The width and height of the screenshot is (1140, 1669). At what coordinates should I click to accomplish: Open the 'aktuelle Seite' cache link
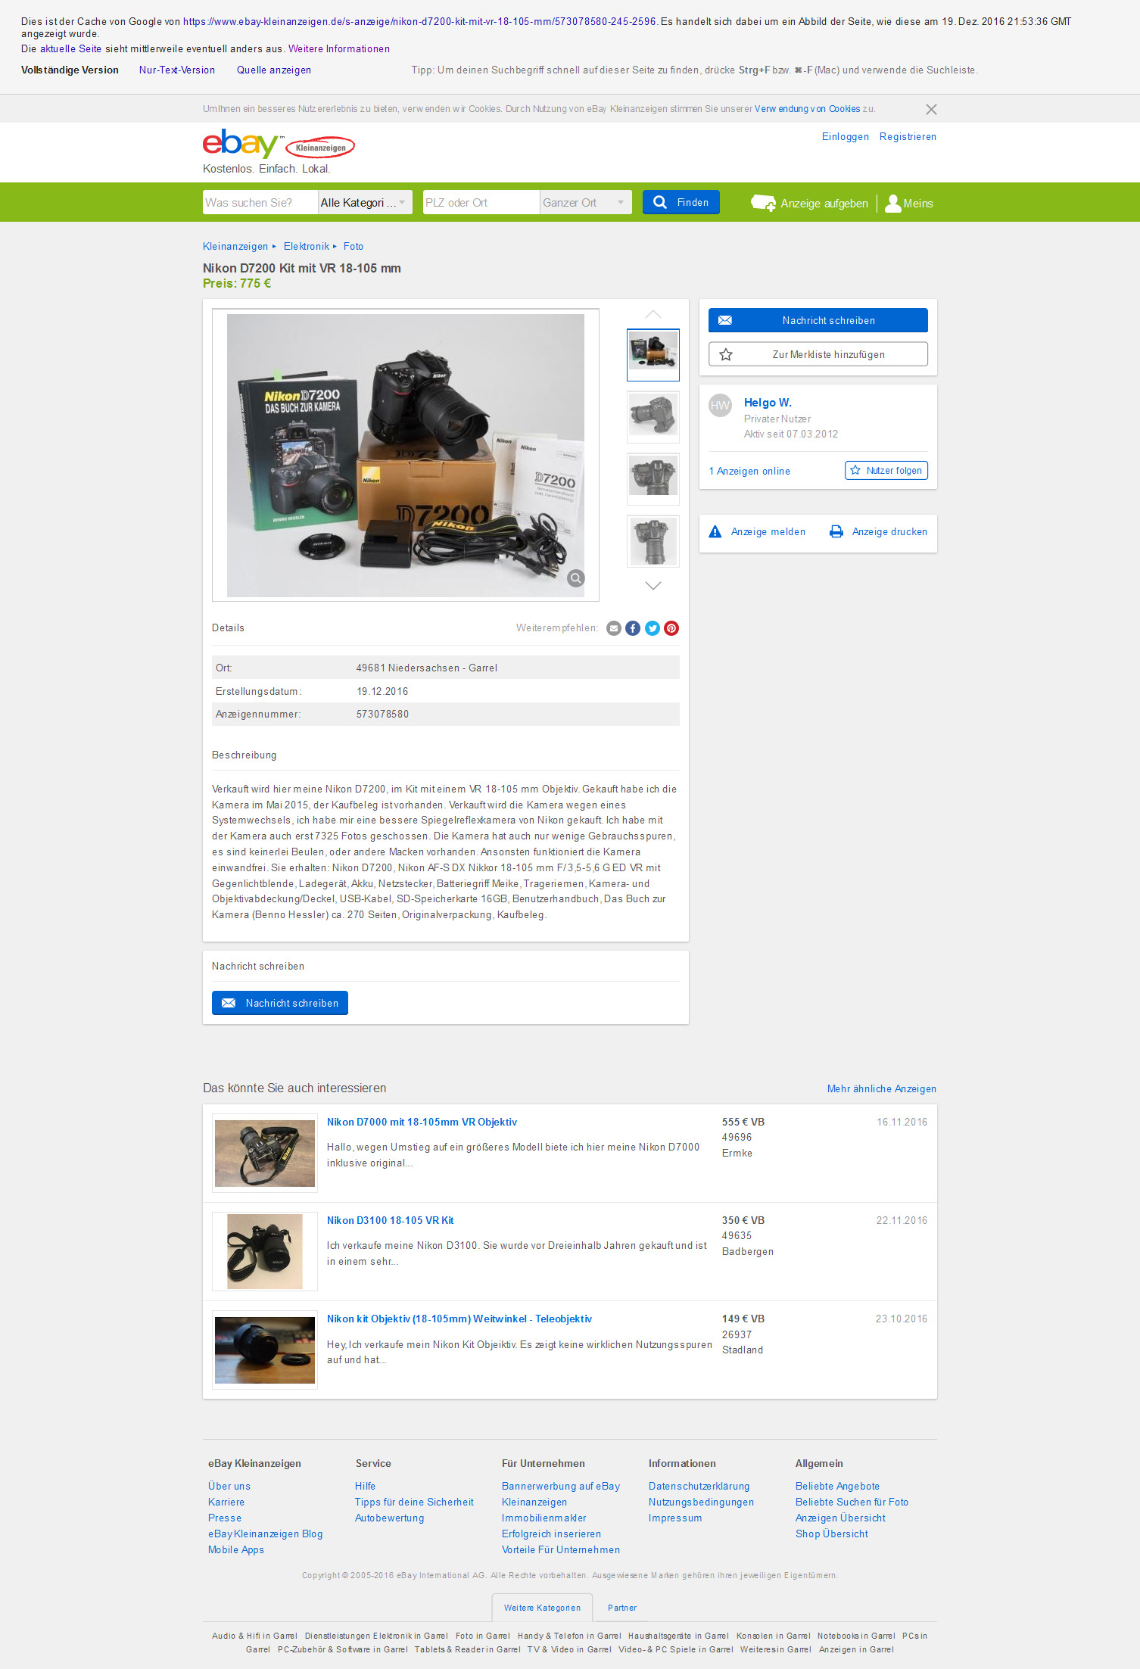(70, 48)
